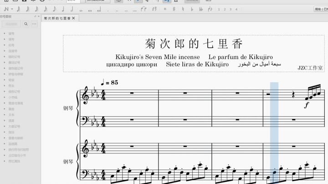Click the palette search magnifier icon
This screenshot has width=328, height=184.
coord(26,24)
